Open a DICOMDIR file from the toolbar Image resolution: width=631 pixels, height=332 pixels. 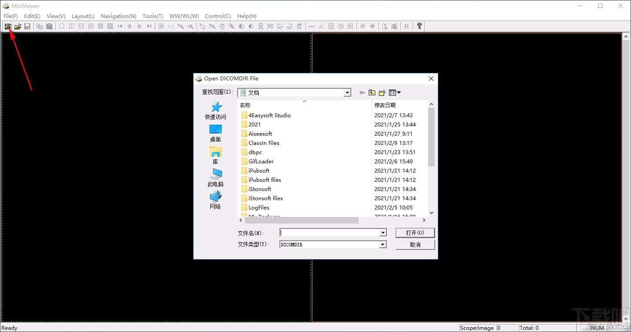tap(8, 26)
